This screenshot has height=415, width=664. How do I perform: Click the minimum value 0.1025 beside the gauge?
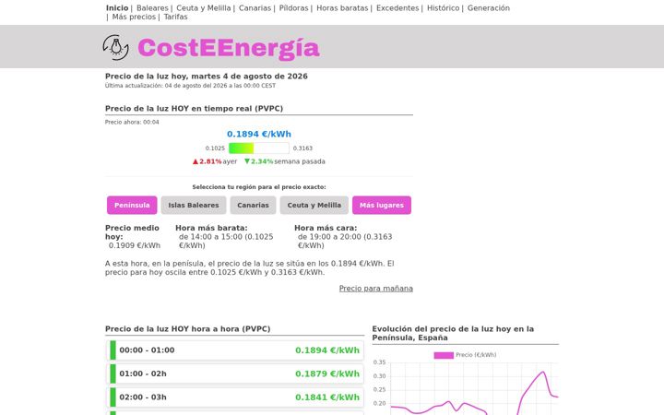click(x=215, y=148)
